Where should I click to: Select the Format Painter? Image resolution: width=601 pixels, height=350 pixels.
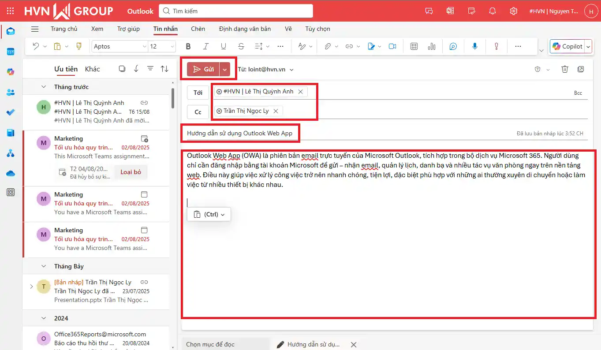pyautogui.click(x=79, y=46)
